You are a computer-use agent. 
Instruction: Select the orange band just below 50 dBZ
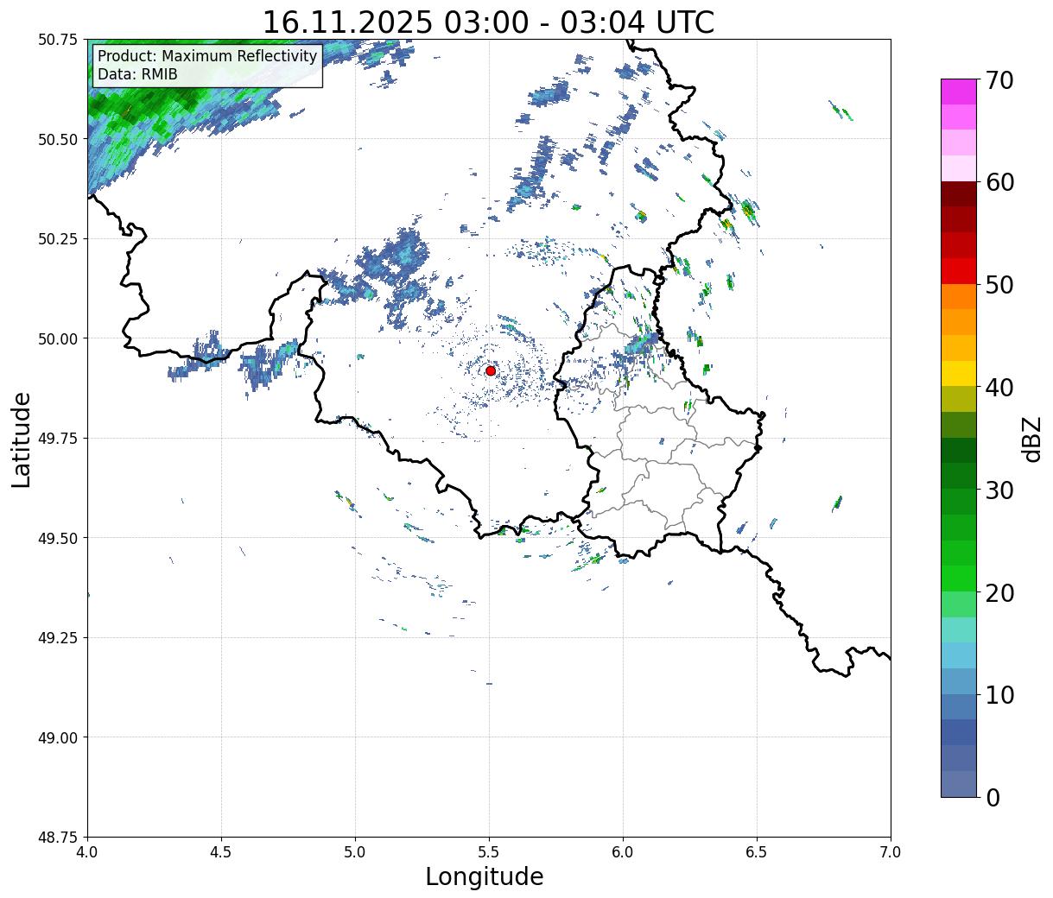tap(959, 297)
